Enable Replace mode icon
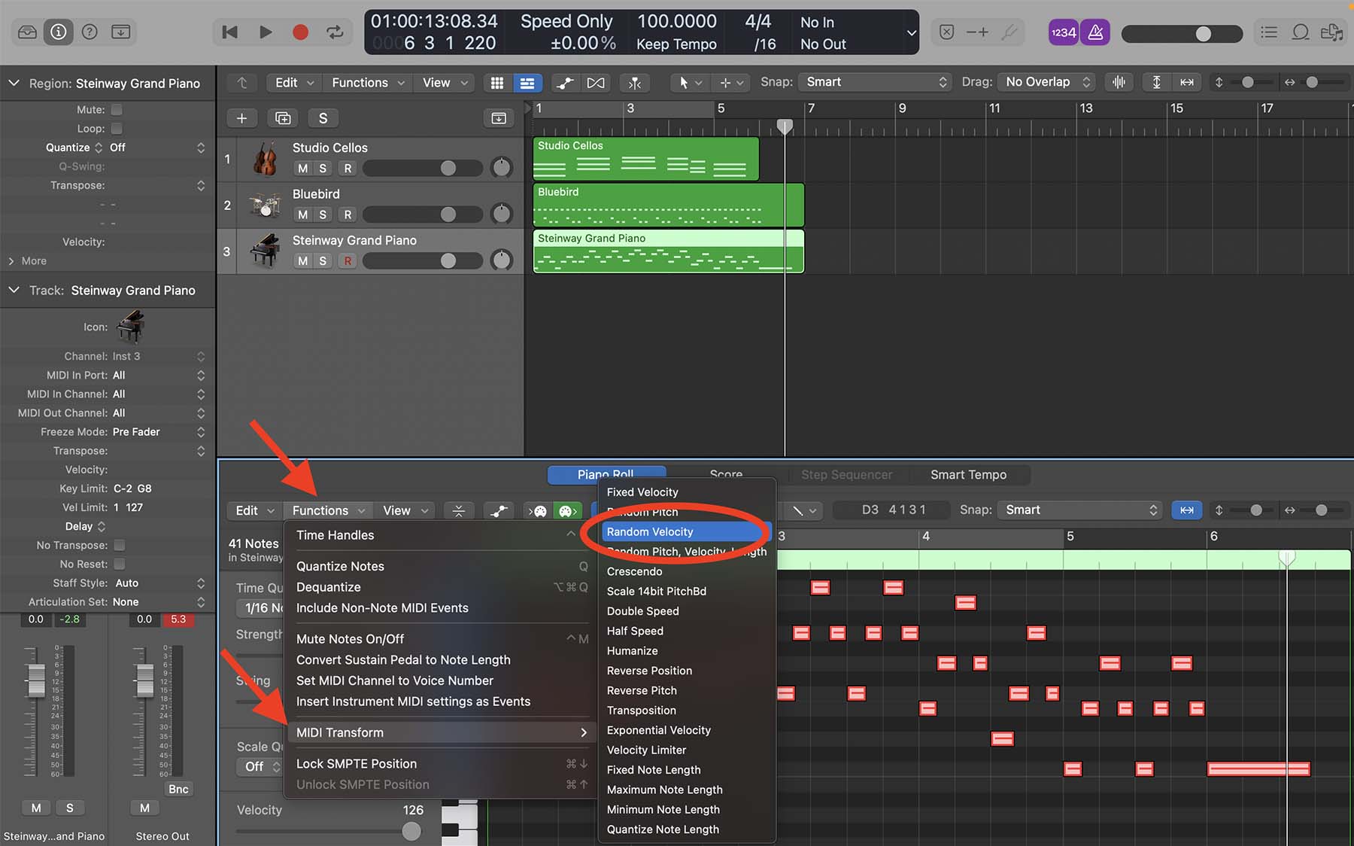 (947, 32)
